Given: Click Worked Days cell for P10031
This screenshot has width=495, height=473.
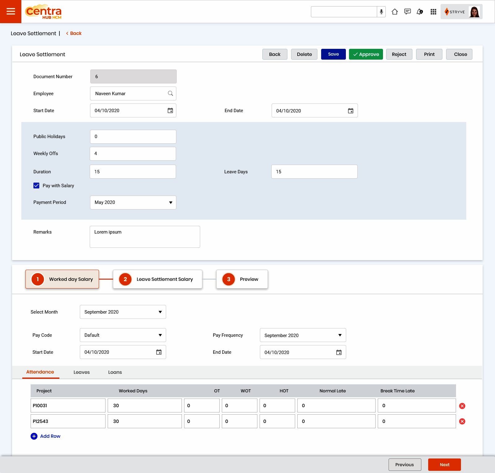Looking at the screenshot, I should tap(145, 406).
